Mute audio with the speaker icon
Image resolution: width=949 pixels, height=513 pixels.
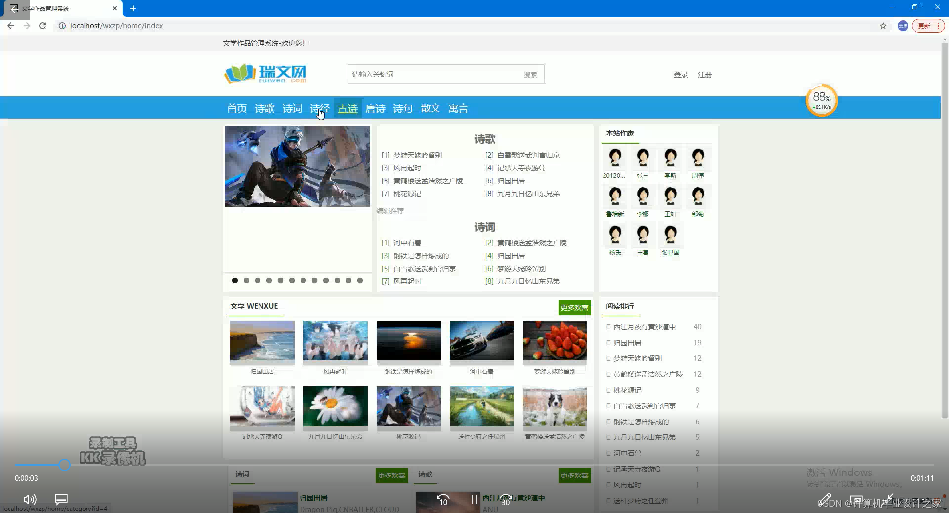tap(30, 499)
